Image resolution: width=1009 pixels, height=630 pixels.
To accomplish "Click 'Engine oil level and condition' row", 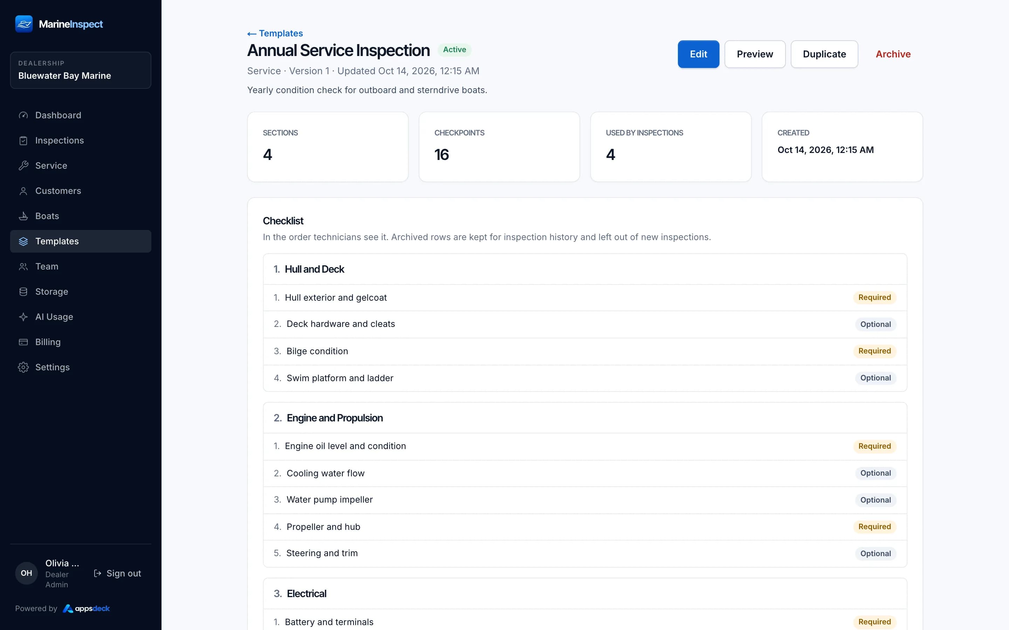I will click(x=585, y=446).
